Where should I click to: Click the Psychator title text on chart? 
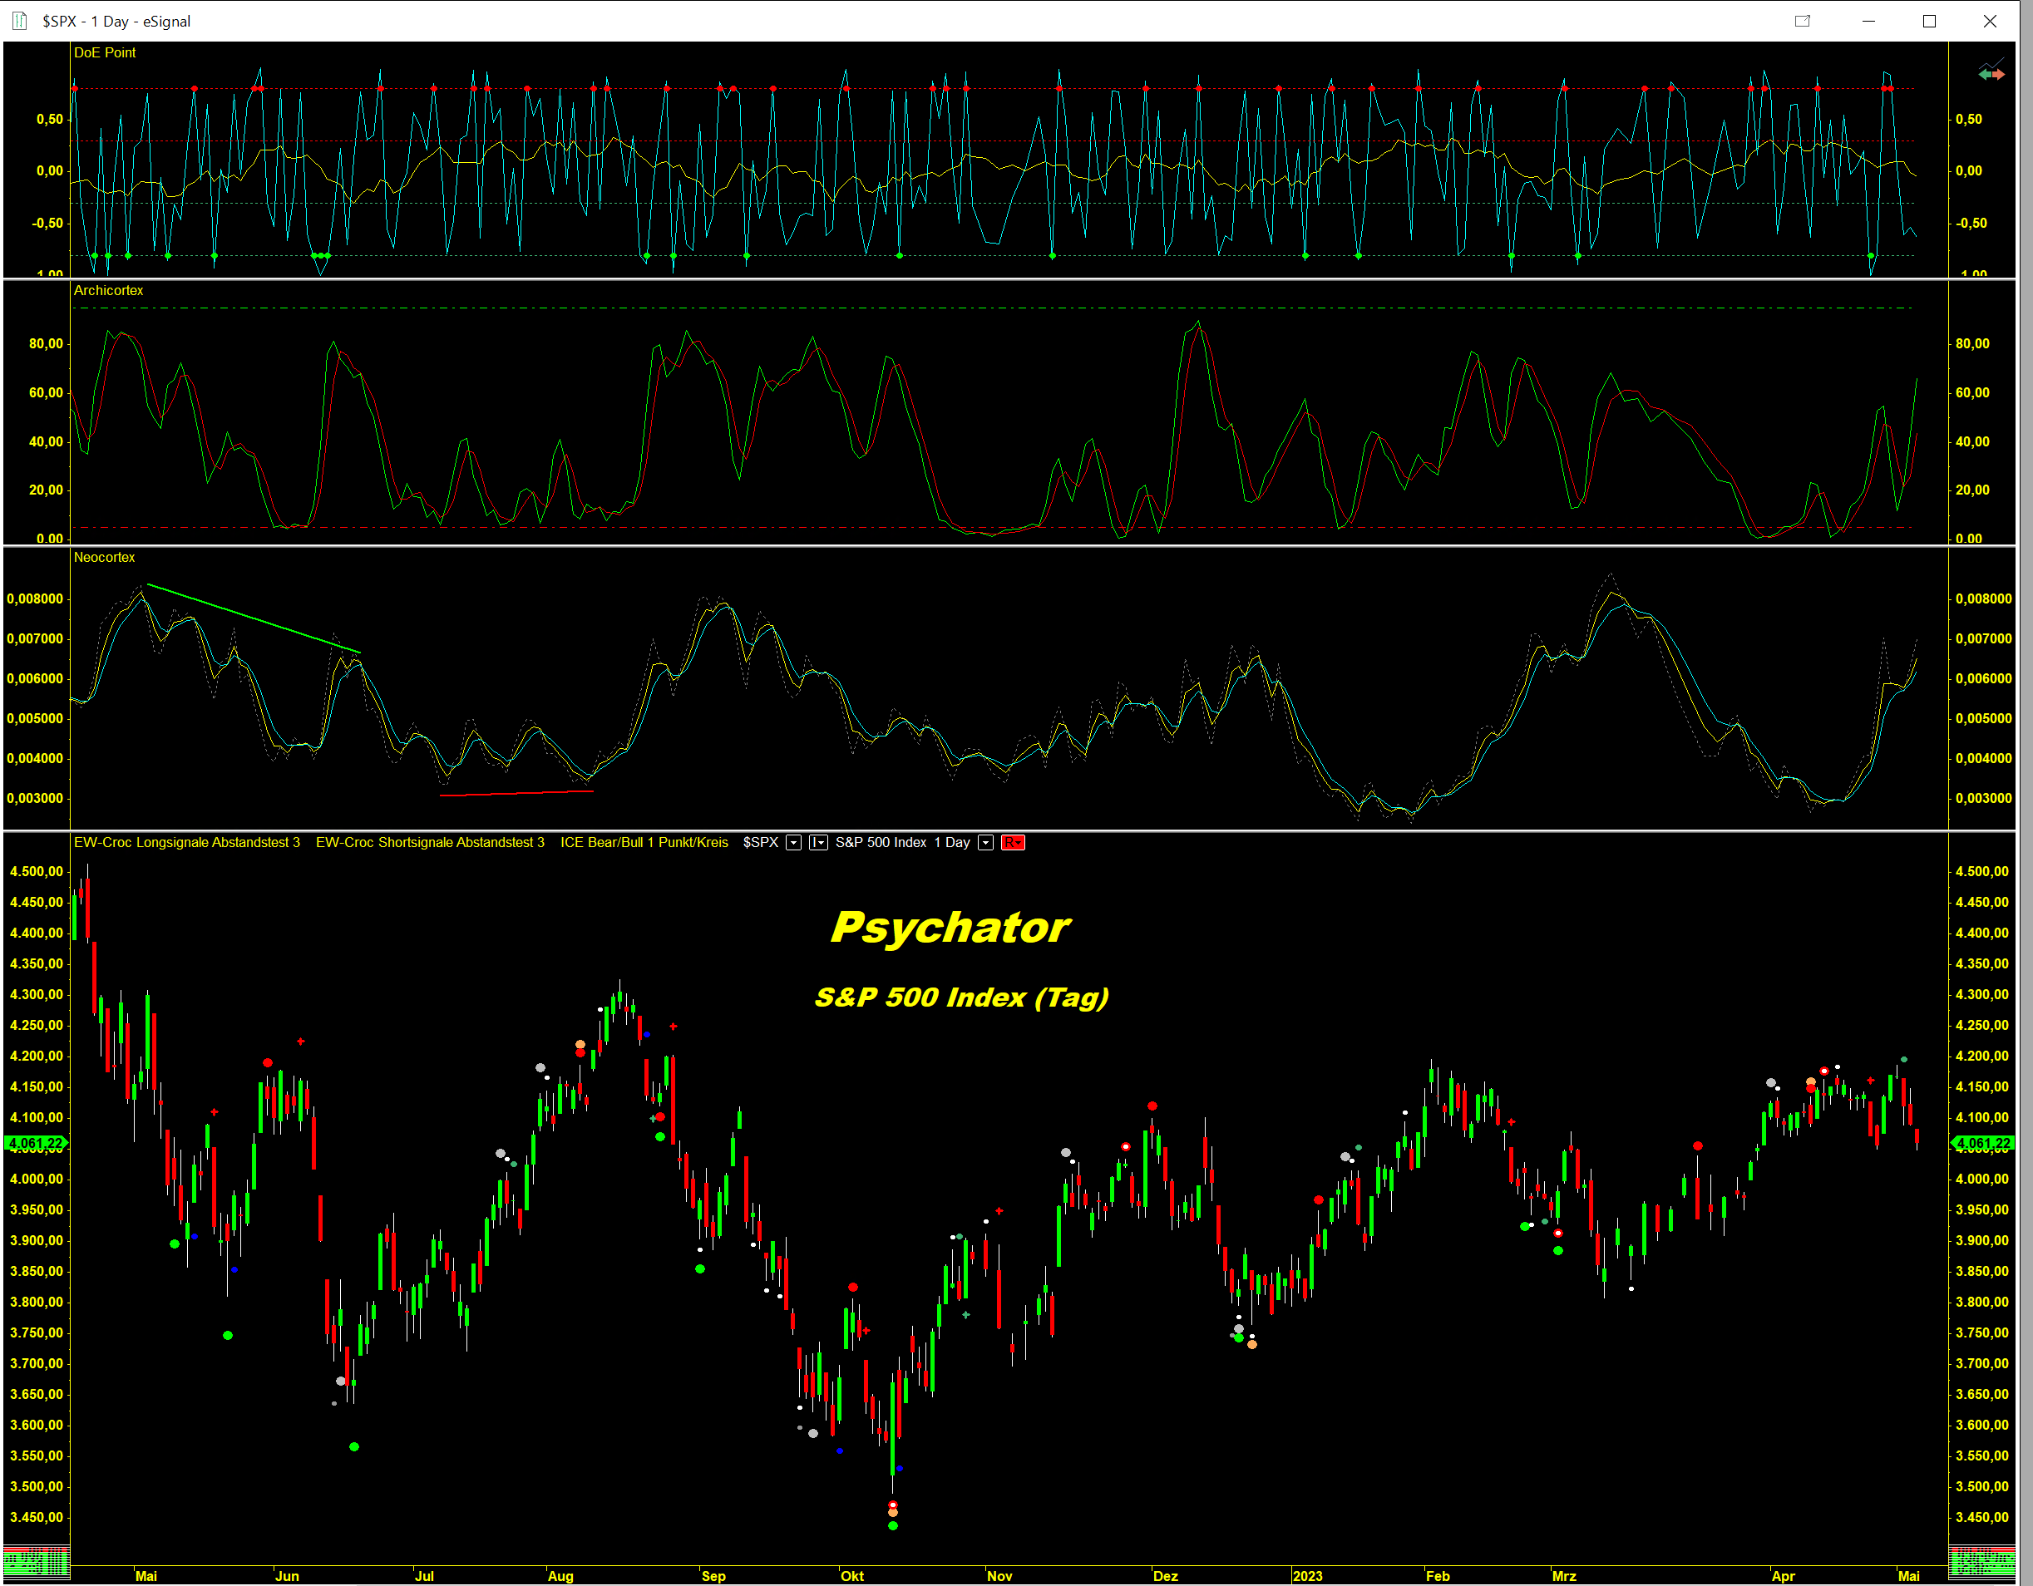pyautogui.click(x=950, y=927)
